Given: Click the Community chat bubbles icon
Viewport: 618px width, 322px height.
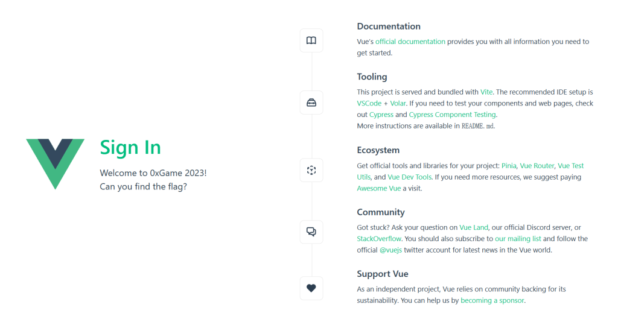Looking at the screenshot, I should tap(311, 232).
